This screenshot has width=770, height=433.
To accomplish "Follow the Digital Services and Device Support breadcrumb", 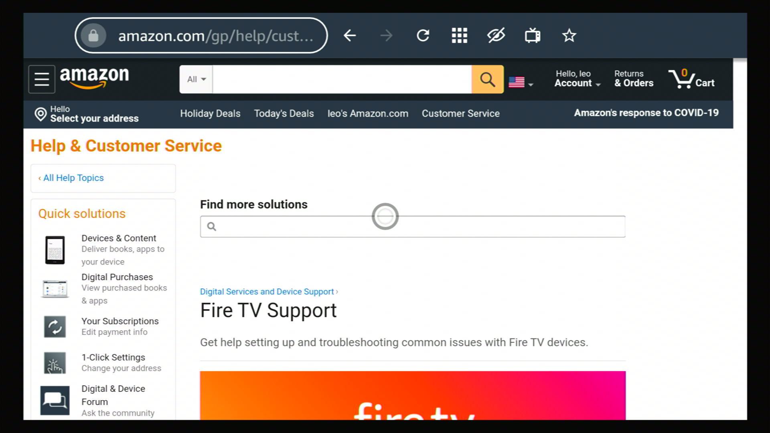I will click(267, 291).
